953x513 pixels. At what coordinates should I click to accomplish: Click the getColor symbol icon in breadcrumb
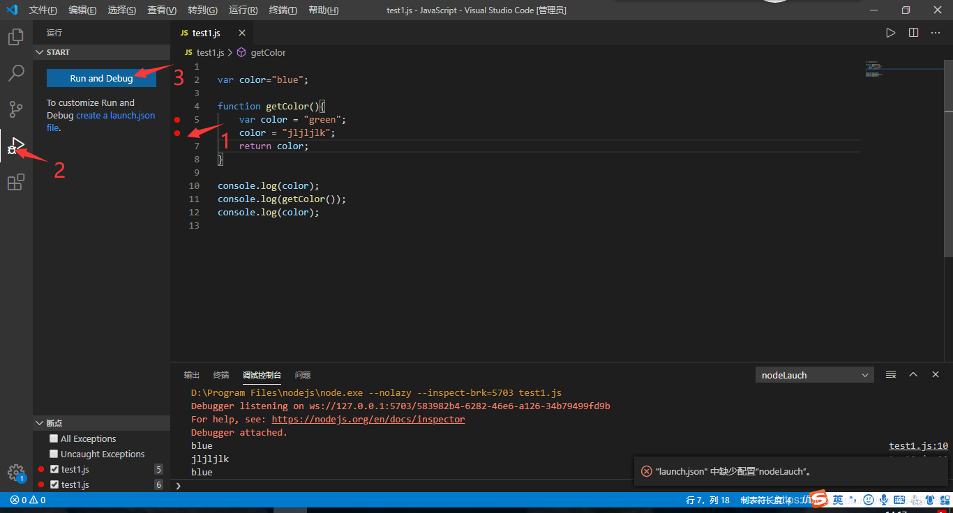(x=241, y=52)
